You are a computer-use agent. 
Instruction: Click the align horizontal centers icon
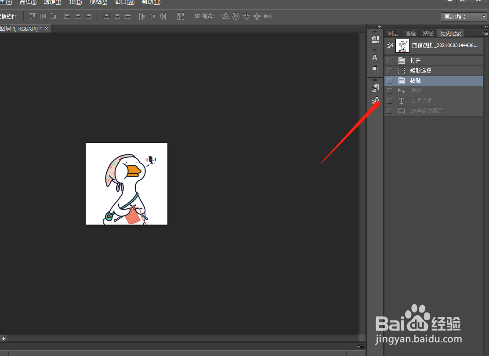click(78, 16)
